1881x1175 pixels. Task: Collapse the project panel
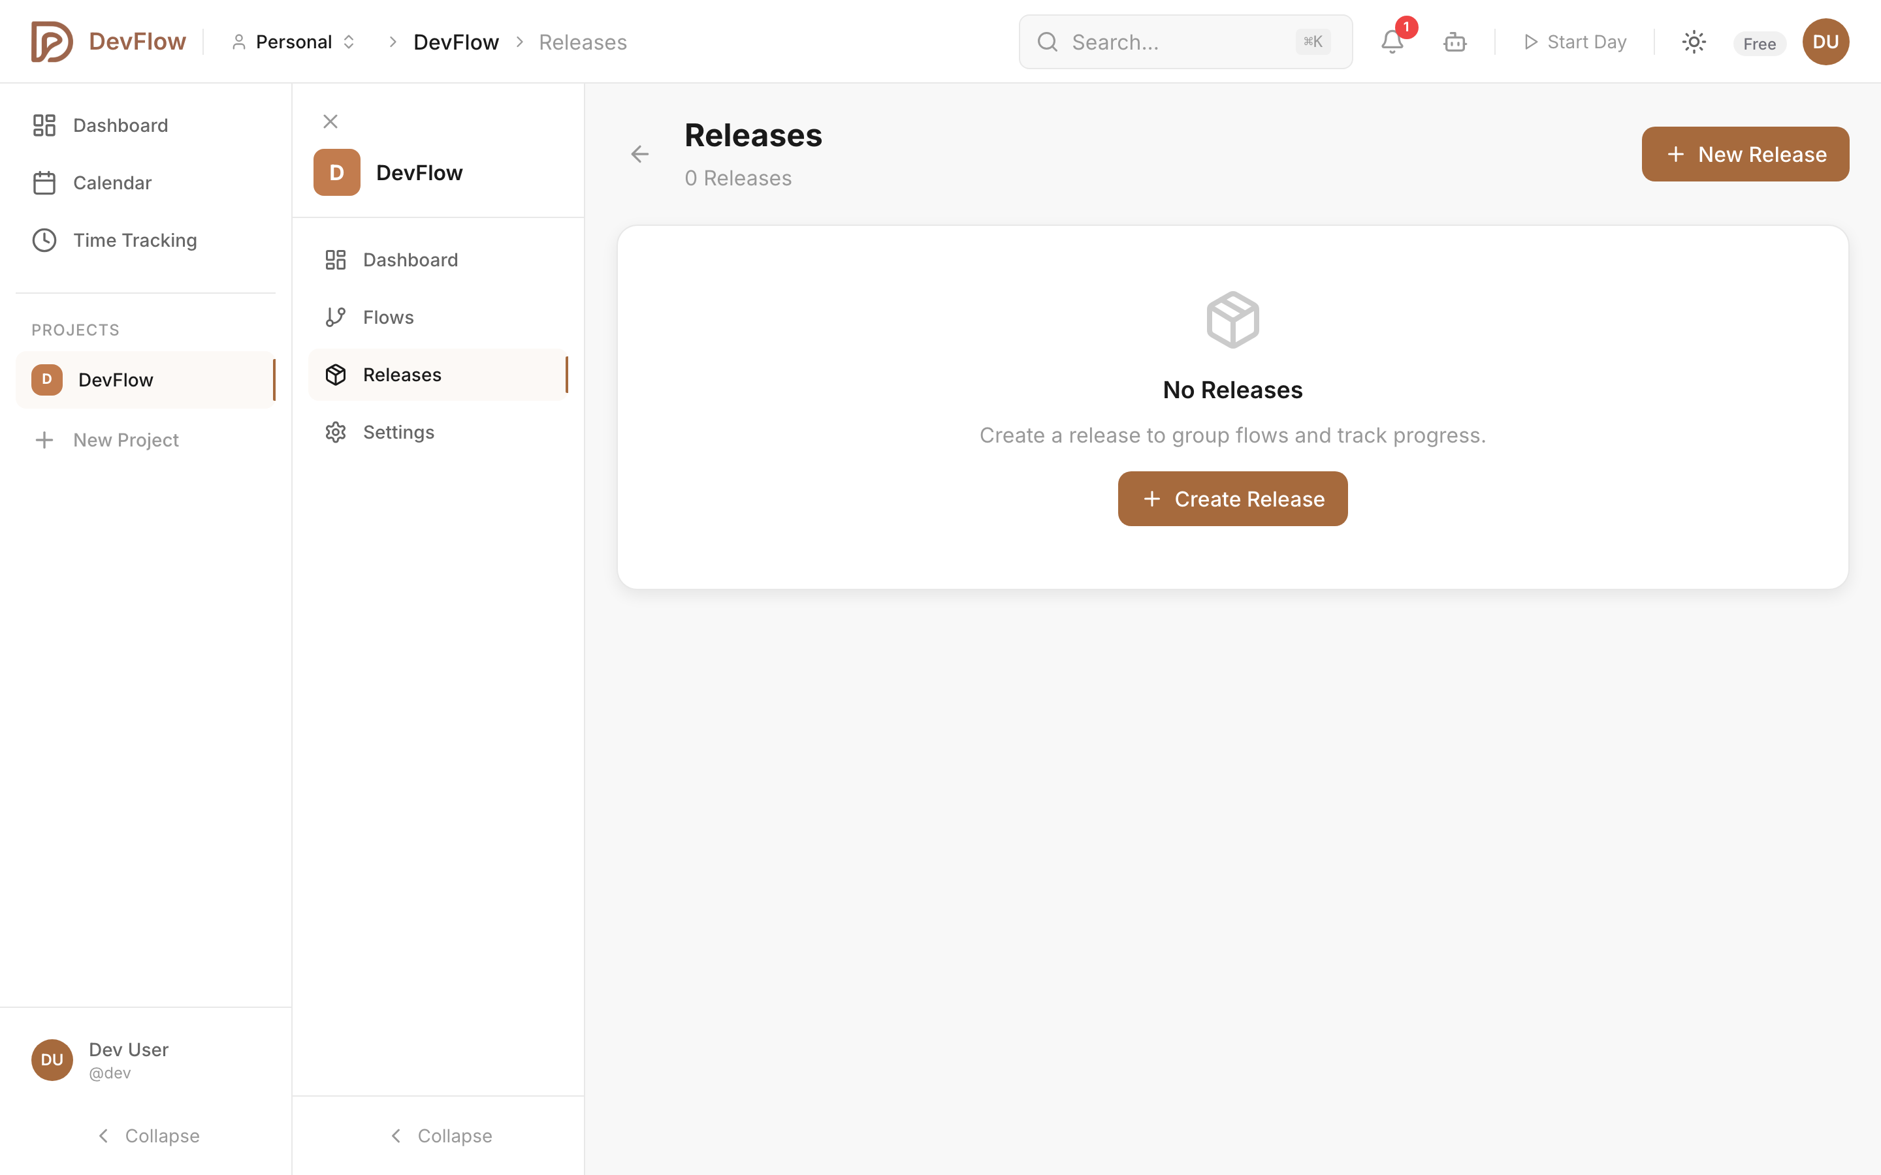click(438, 1135)
